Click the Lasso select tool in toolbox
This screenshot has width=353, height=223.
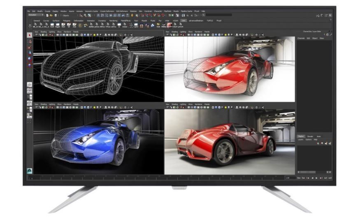(29, 41)
